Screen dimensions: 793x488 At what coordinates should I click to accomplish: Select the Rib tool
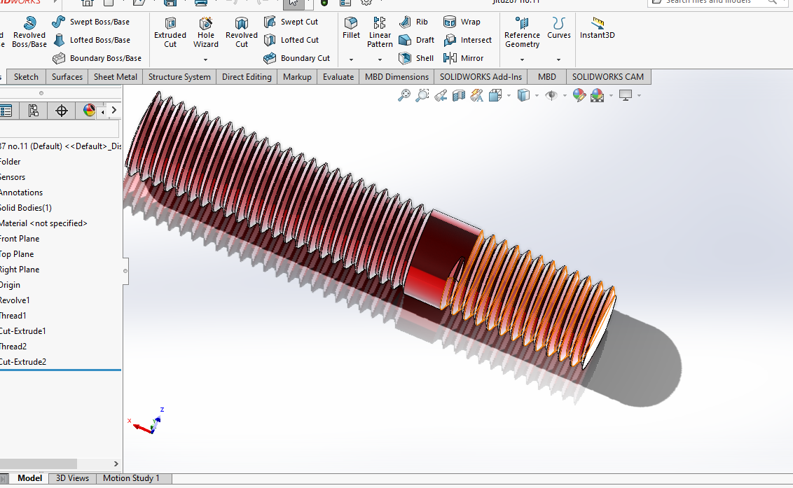[413, 22]
